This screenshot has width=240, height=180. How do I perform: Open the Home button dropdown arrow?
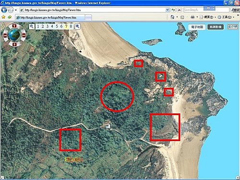pyautogui.click(x=177, y=17)
